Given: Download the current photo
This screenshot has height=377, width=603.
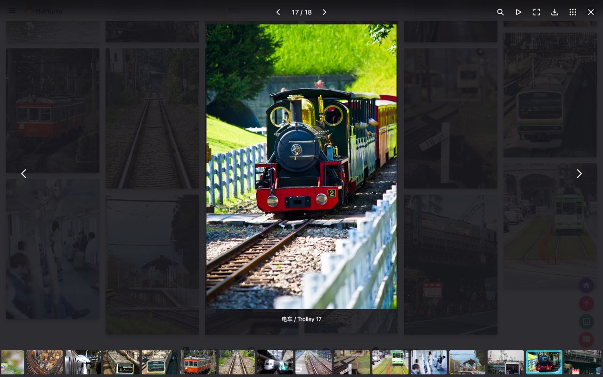Looking at the screenshot, I should 554,12.
